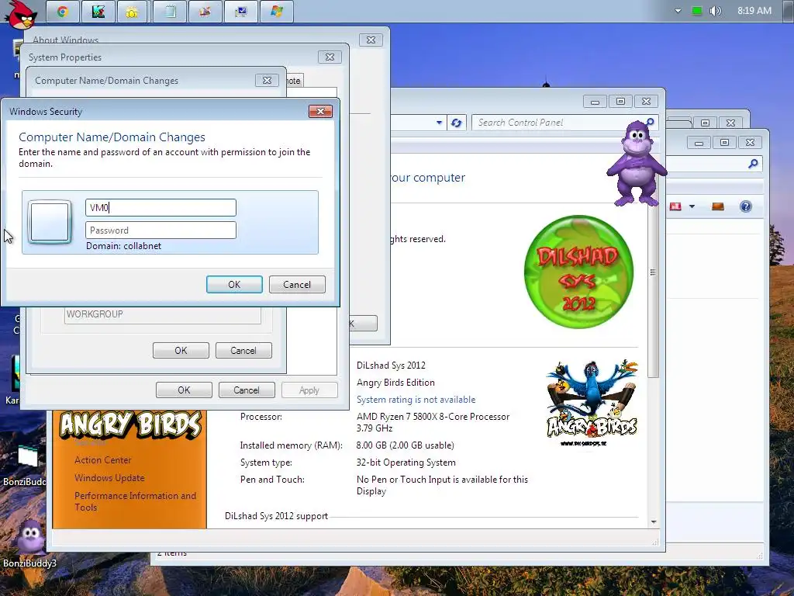The height and width of the screenshot is (596, 794).
Task: Click OK in Computer Name/Domain Changes dialog
Action: [x=181, y=350]
